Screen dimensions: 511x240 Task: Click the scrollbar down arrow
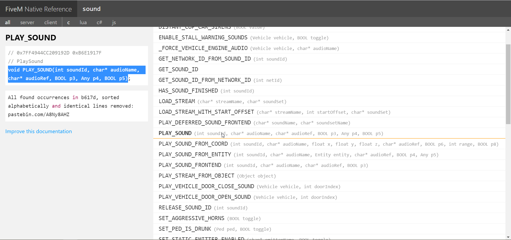click(x=508, y=237)
